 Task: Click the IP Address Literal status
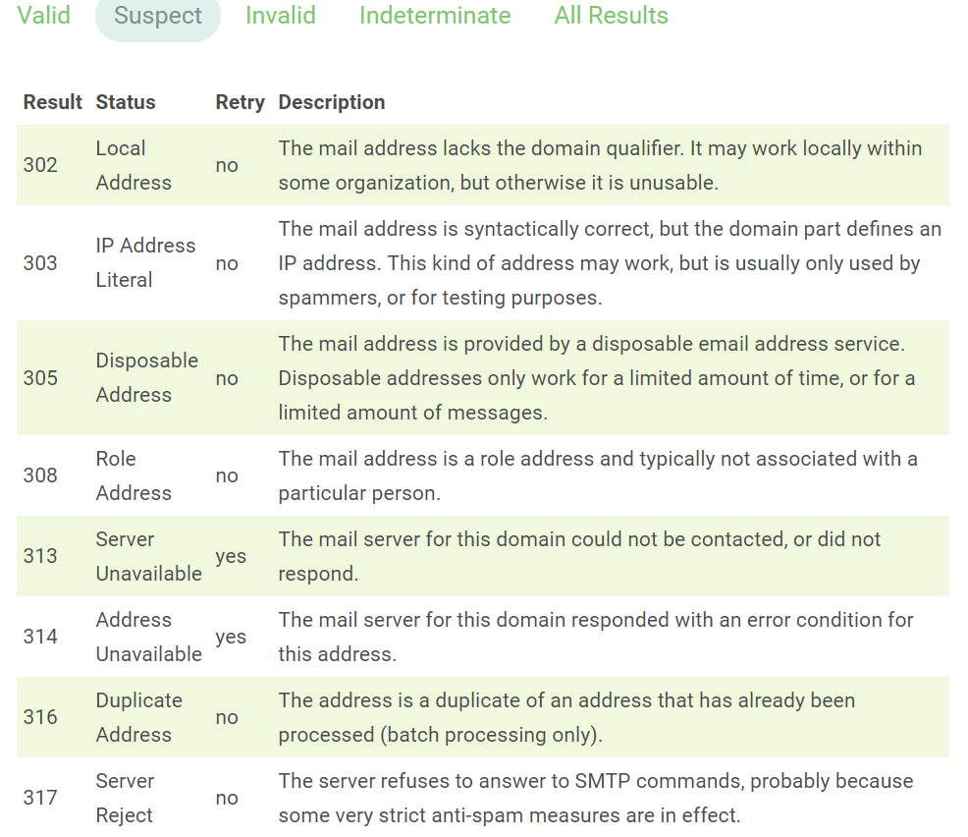click(145, 262)
